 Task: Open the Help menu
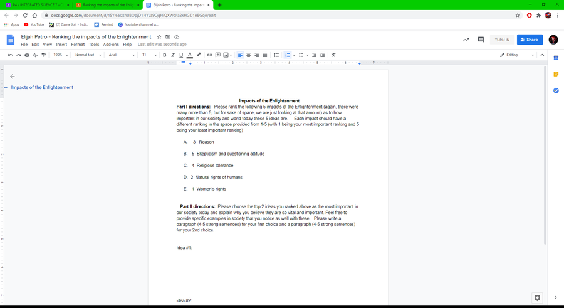pyautogui.click(x=127, y=45)
